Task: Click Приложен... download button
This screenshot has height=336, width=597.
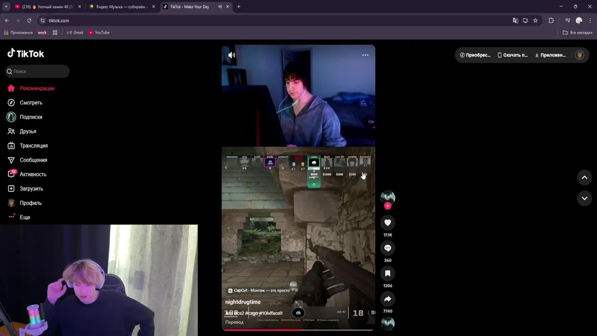Action: pyautogui.click(x=550, y=55)
